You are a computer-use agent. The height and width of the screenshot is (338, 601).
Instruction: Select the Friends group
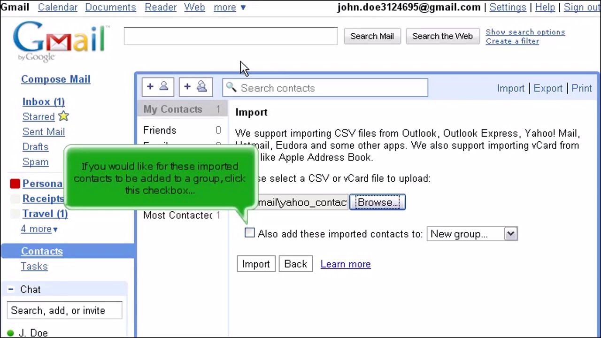click(x=182, y=130)
